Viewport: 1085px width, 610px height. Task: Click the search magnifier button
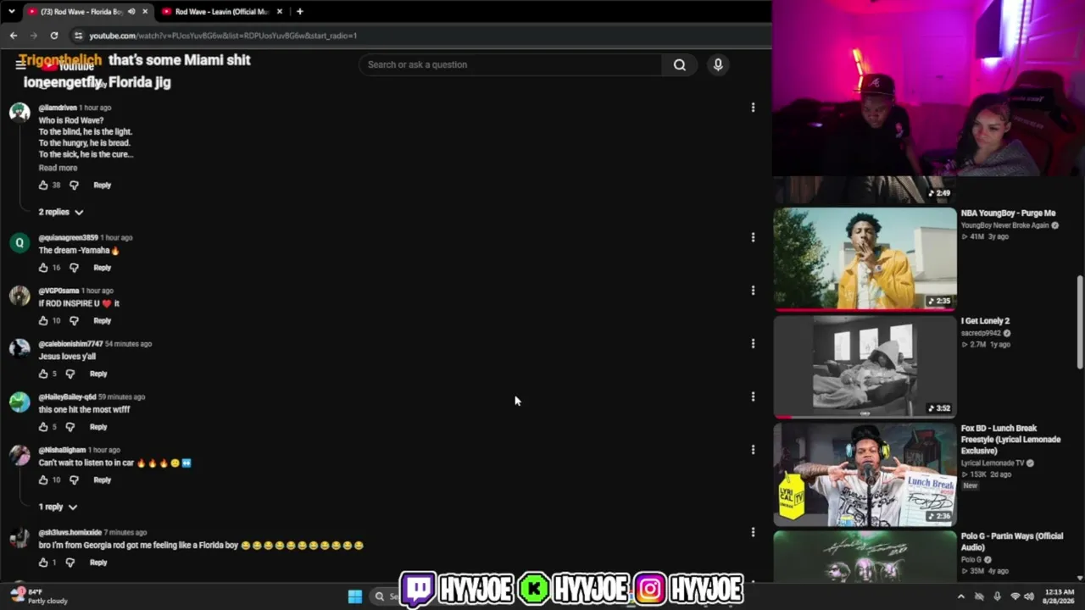coord(679,64)
